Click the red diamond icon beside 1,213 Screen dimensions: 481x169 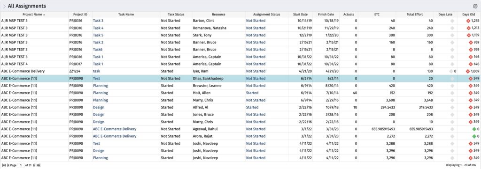[468, 28]
